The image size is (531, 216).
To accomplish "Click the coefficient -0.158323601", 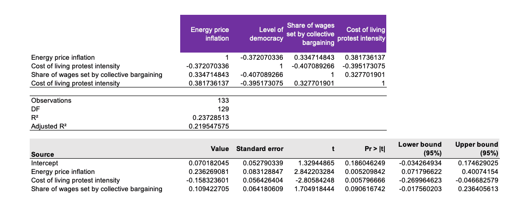I will [x=208, y=181].
